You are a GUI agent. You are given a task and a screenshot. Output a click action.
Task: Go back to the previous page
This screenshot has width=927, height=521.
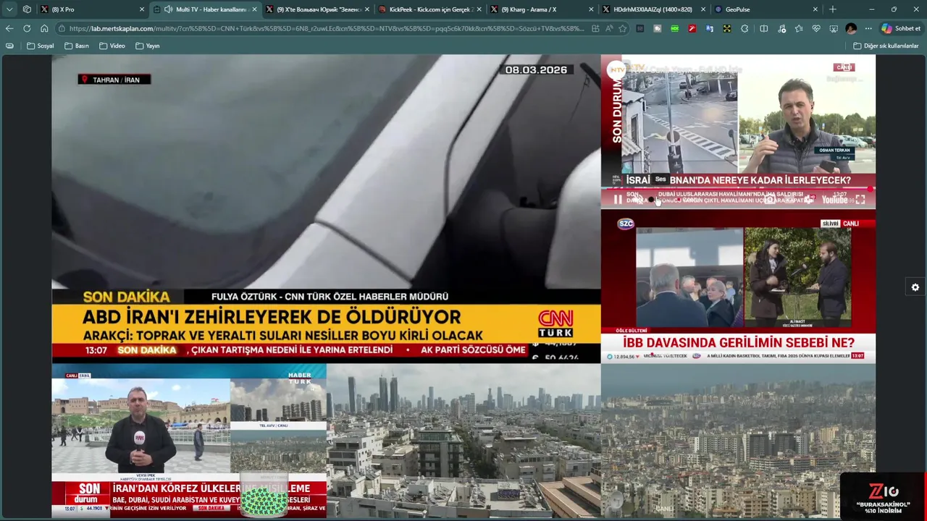pyautogui.click(x=9, y=28)
